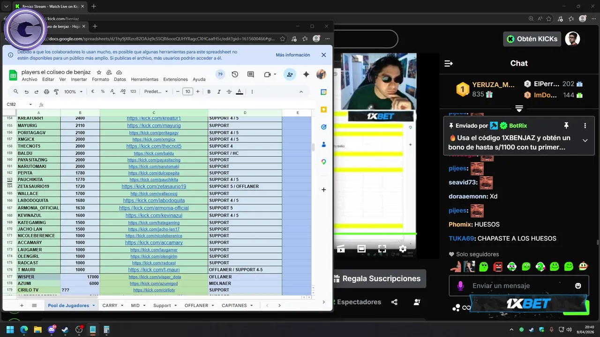The width and height of the screenshot is (600, 337).
Task: Undo the last action in Sheets
Action: (26, 92)
